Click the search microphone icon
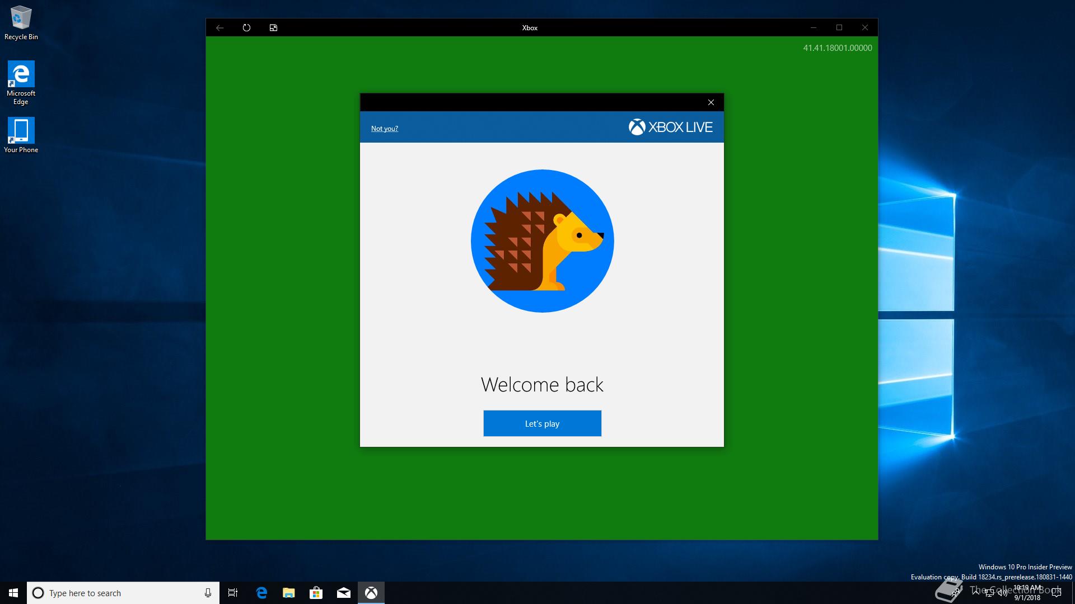 tap(208, 593)
